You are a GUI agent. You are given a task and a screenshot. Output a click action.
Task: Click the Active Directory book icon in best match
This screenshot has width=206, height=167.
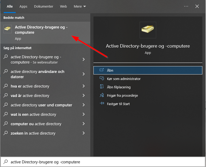(8, 29)
